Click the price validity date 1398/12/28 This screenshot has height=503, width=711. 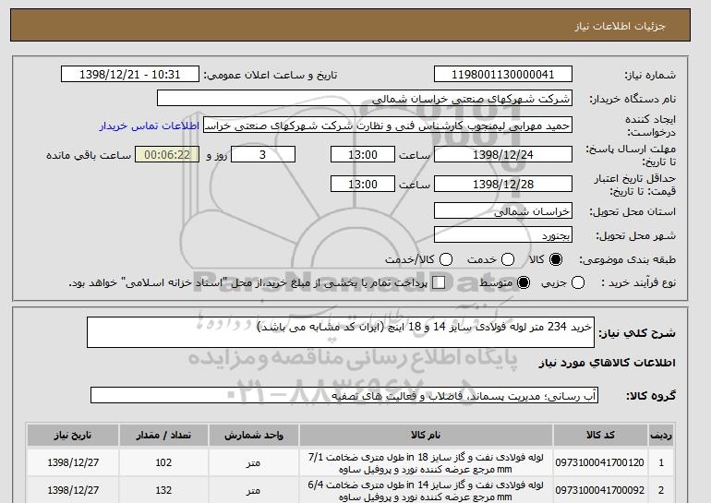pyautogui.click(x=503, y=184)
